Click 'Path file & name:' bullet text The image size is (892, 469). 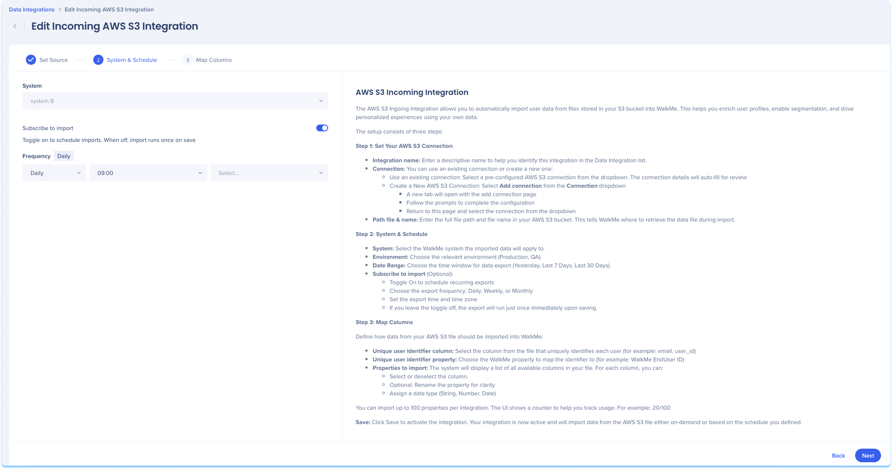[554, 219]
